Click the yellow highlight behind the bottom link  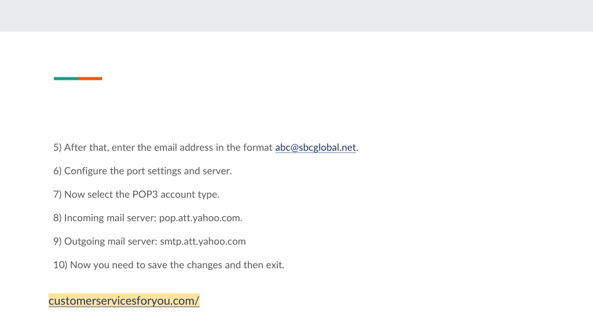point(124,301)
